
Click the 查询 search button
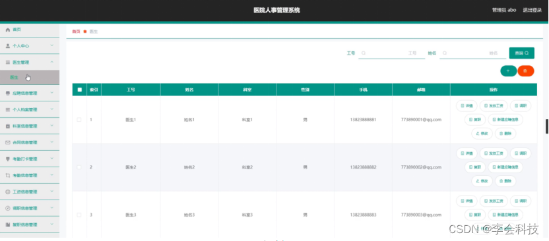(x=522, y=53)
